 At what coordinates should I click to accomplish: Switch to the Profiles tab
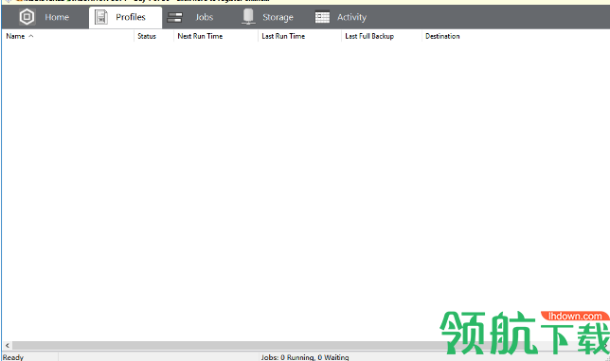point(125,17)
